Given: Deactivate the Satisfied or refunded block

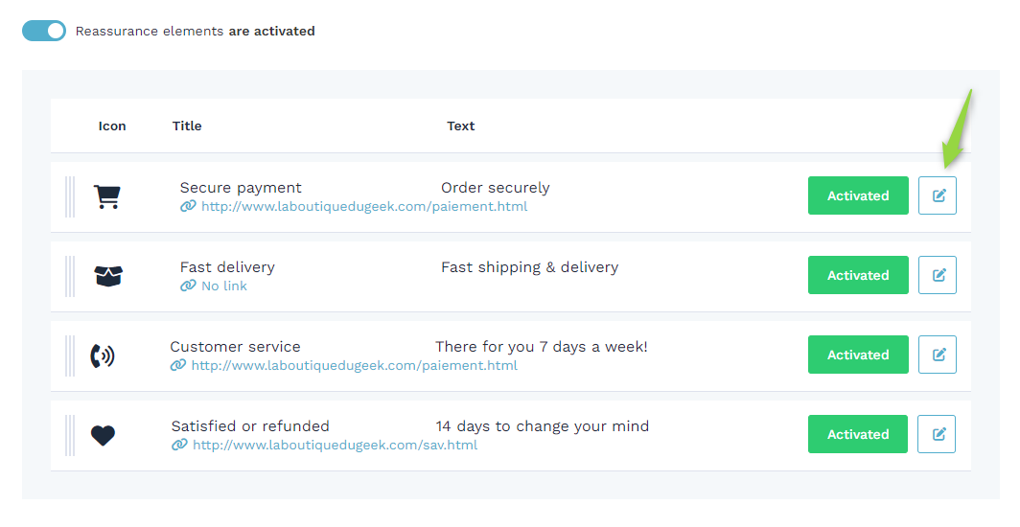Looking at the screenshot, I should point(857,434).
